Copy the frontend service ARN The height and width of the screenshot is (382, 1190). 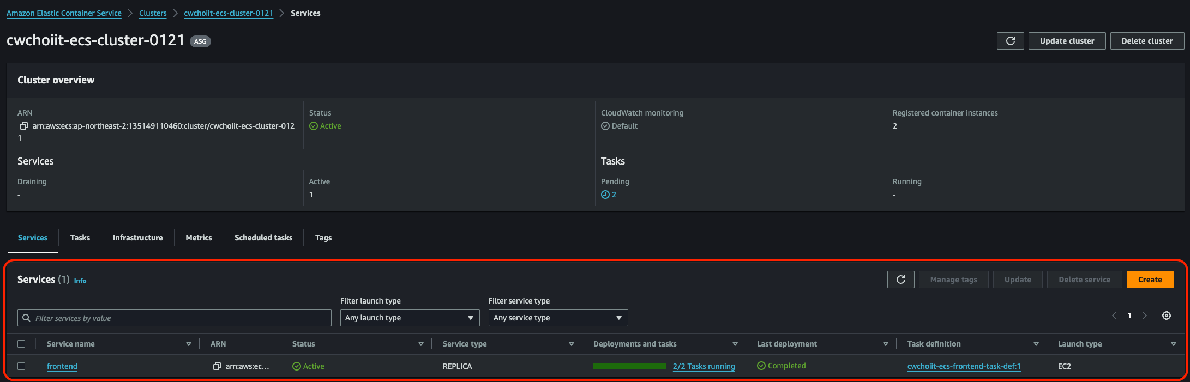(217, 366)
